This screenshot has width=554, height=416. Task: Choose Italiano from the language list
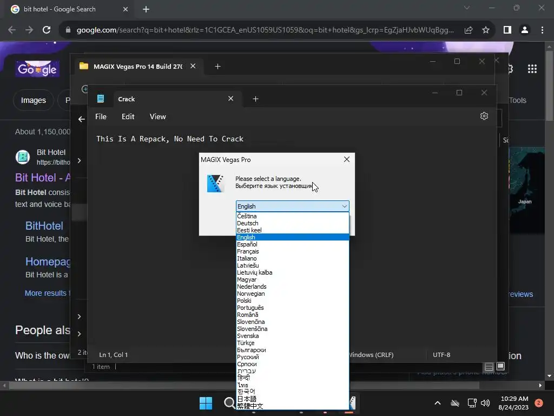pyautogui.click(x=293, y=258)
